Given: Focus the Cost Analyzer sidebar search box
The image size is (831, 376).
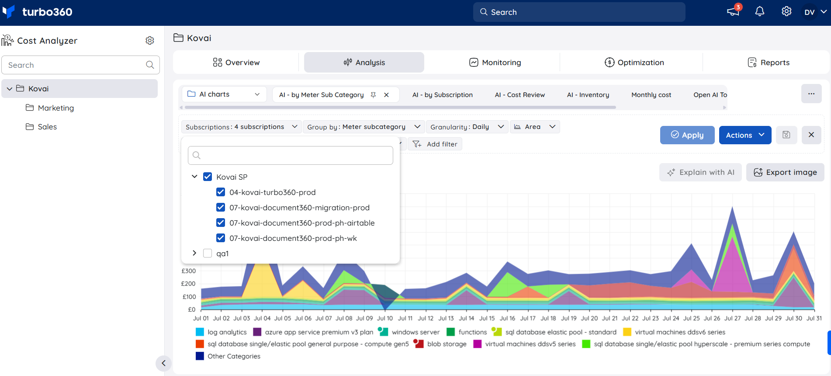Looking at the screenshot, I should (80, 65).
